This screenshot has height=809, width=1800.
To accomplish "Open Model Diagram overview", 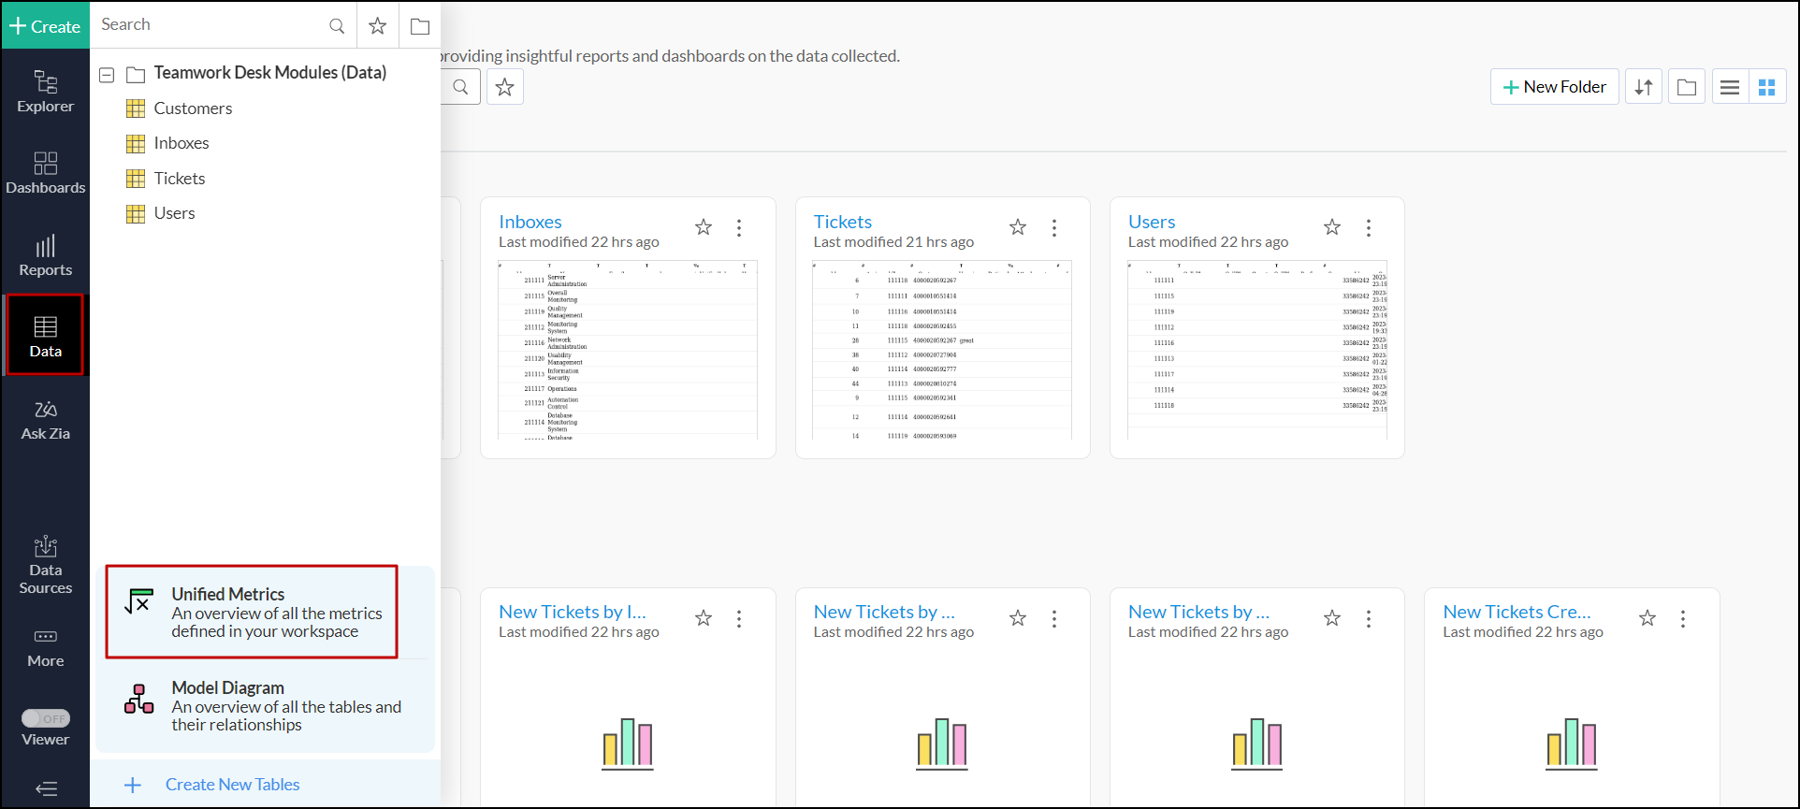I will pos(266,705).
